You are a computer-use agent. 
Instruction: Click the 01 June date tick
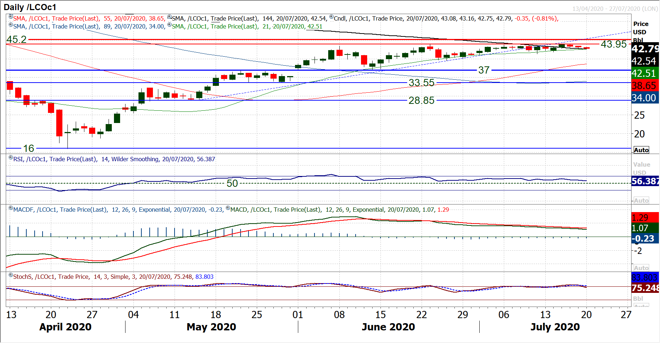click(298, 315)
